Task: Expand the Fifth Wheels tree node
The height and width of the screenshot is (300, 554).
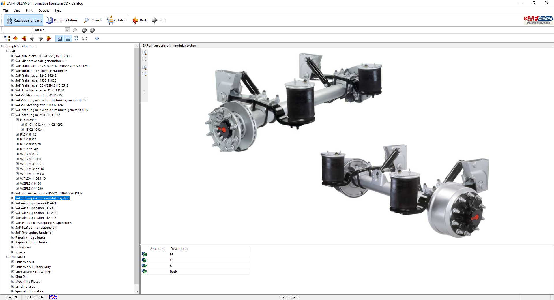Action: [12, 262]
